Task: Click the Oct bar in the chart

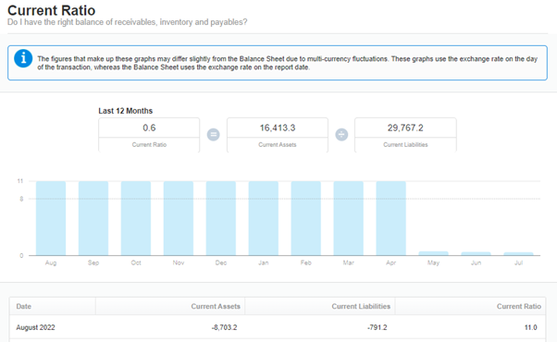Action: (136, 218)
